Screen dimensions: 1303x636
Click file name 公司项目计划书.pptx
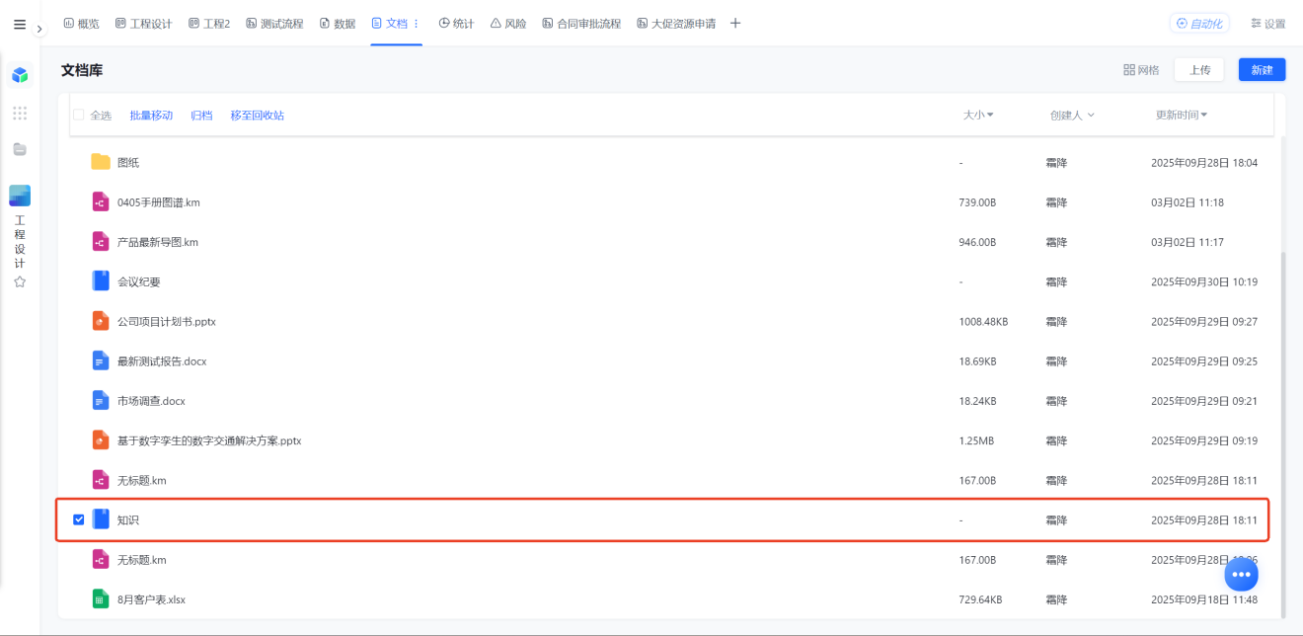[x=167, y=322]
